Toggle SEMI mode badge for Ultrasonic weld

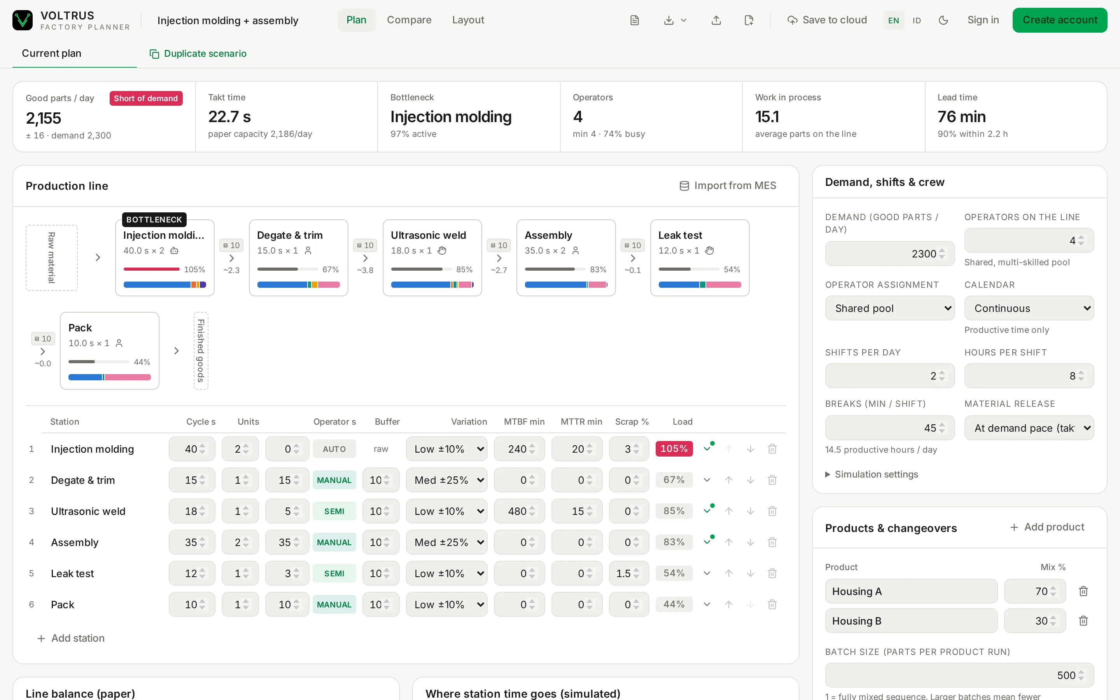coord(334,511)
